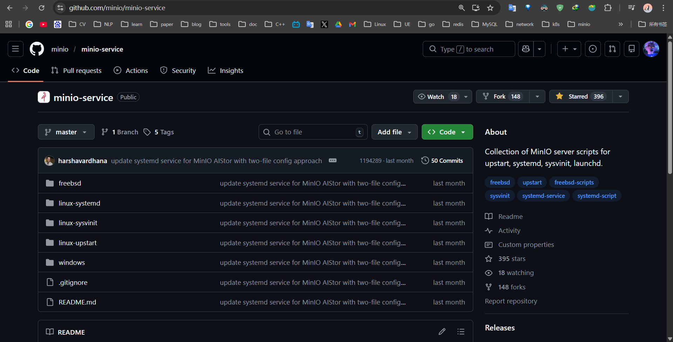Viewport: 673px width, 342px height.
Task: Open the Activity link in About
Action: coord(509,230)
